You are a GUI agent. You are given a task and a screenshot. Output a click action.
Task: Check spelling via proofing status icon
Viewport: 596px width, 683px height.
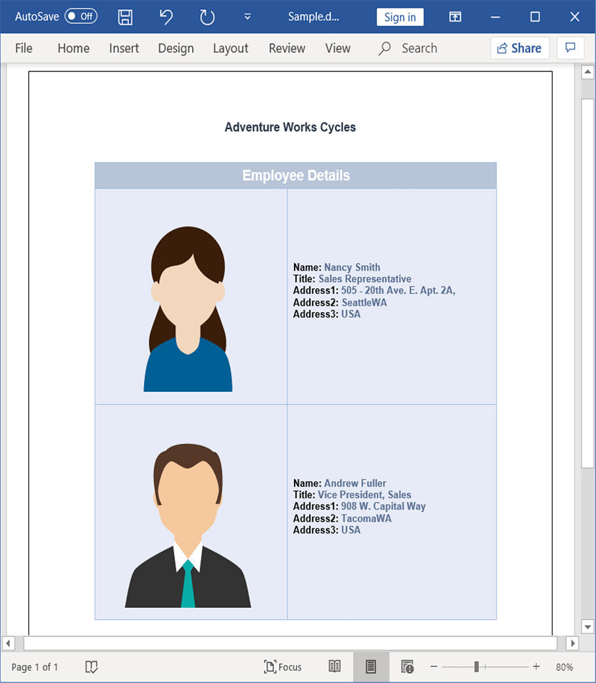pos(91,667)
